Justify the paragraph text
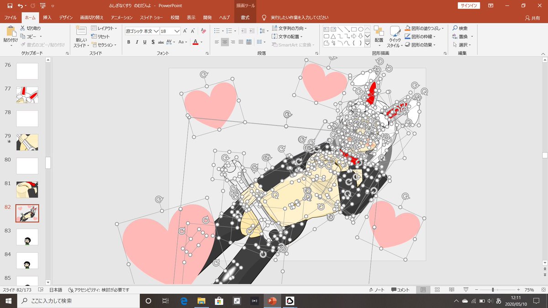This screenshot has height=308, width=548. click(x=241, y=42)
